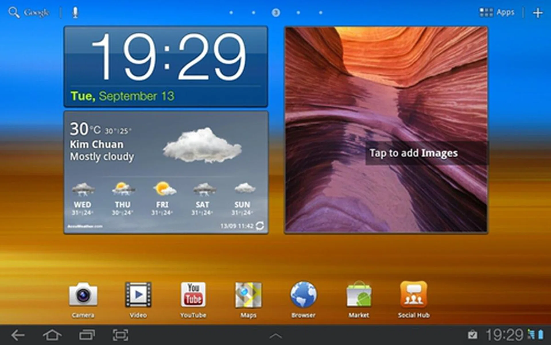Launch the Video player app

click(x=138, y=295)
